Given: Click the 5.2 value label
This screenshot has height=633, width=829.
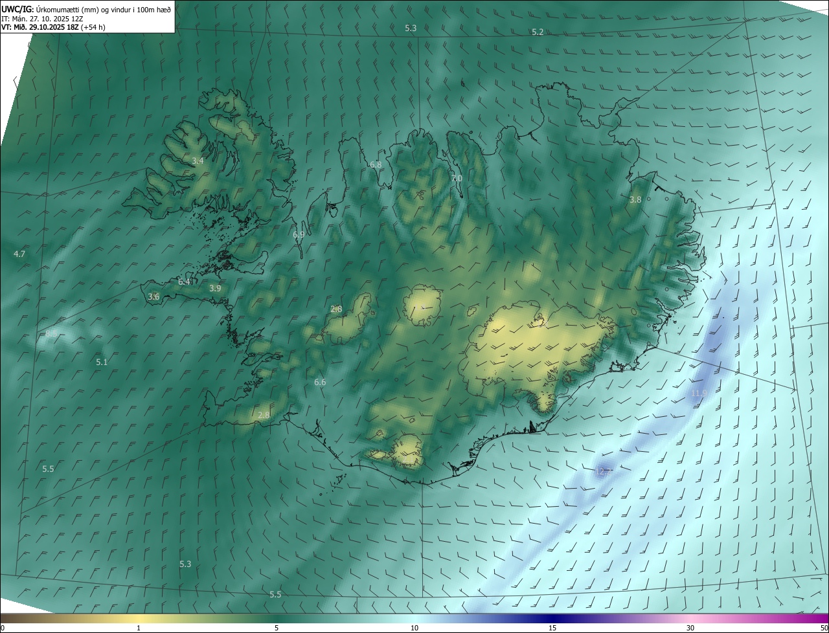Looking at the screenshot, I should pyautogui.click(x=538, y=32).
